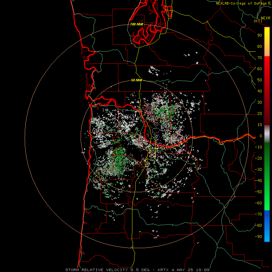Select the 40 value on velocity scale
Image resolution: width=272 pixels, height=272 pixels.
click(x=260, y=91)
